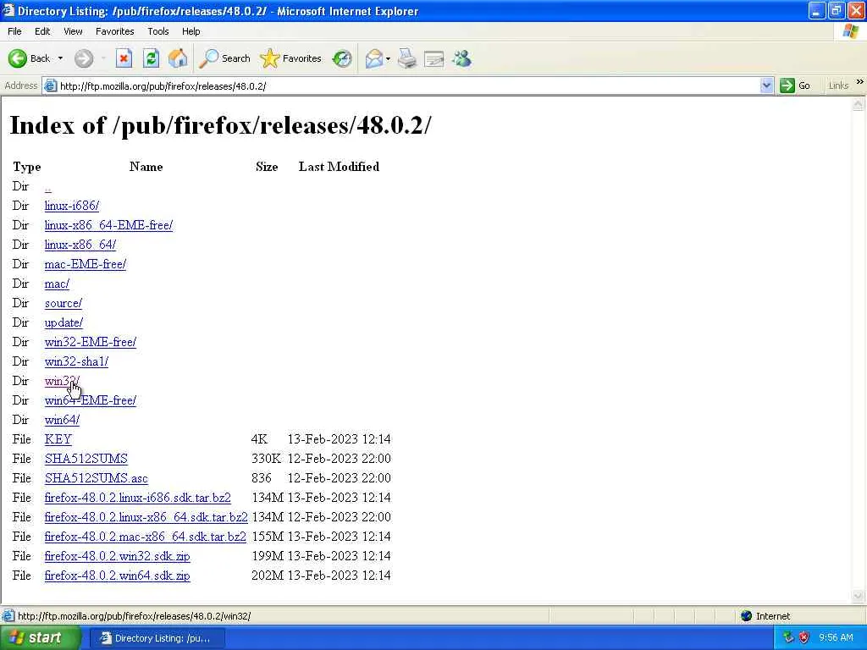Image resolution: width=867 pixels, height=650 pixels.
Task: Expand the Address bar dropdown arrow
Action: (x=766, y=85)
